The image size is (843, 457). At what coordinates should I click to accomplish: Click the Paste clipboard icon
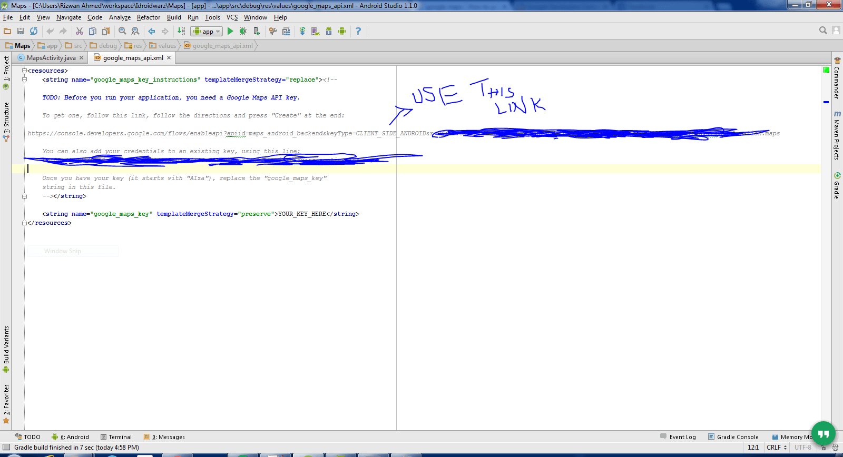tap(106, 31)
